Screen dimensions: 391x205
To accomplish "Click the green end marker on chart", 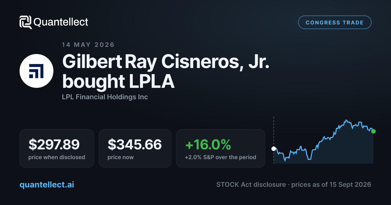I will pos(373,131).
